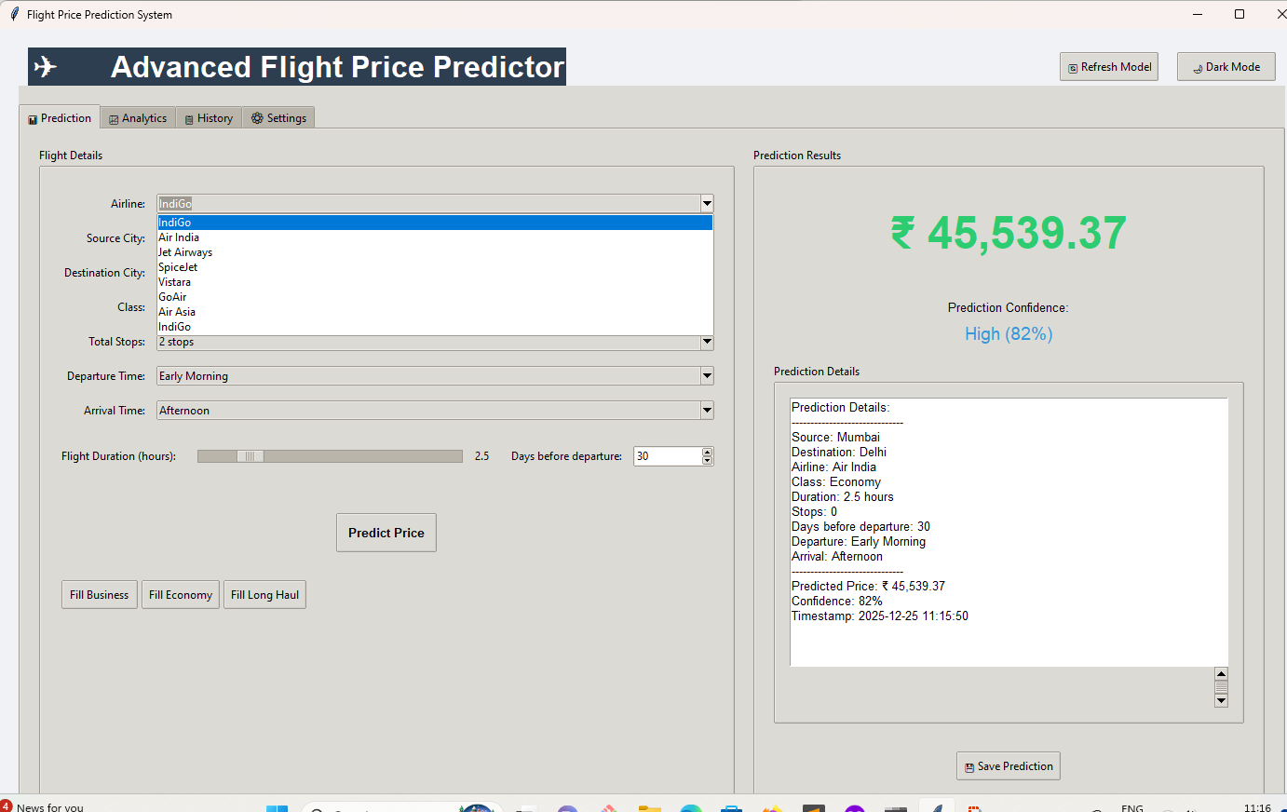The width and height of the screenshot is (1287, 812).
Task: Choose Vistara in the airline dropdown list
Action: click(x=174, y=282)
